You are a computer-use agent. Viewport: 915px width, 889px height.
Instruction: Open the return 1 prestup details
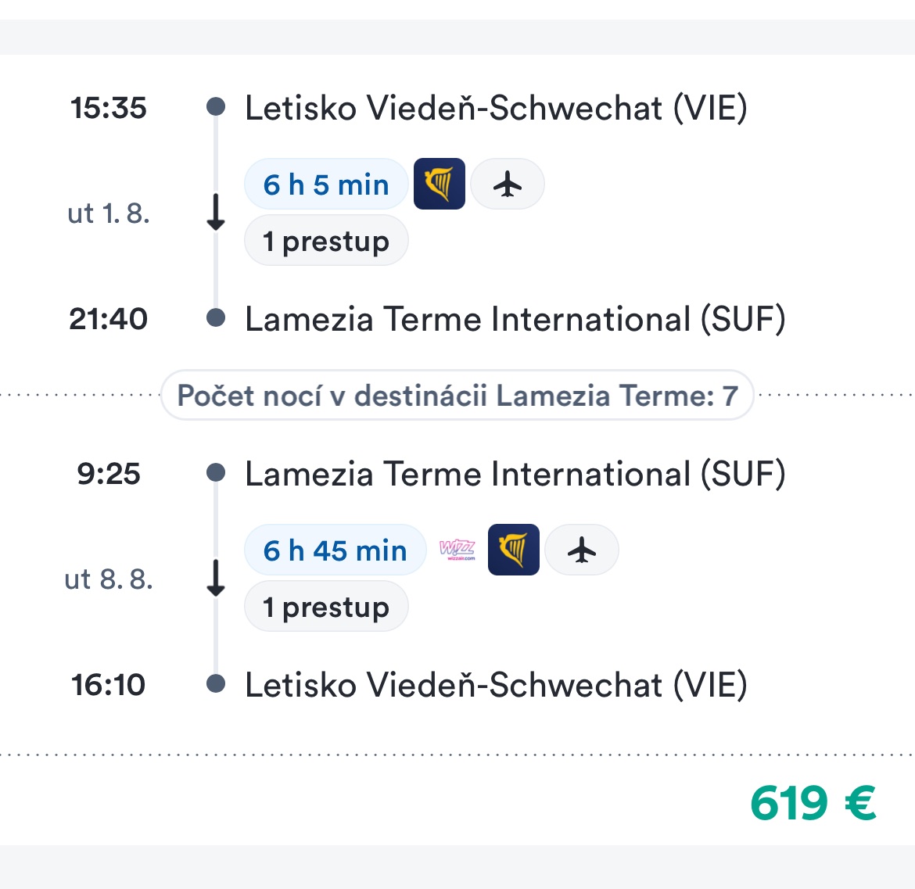(326, 607)
